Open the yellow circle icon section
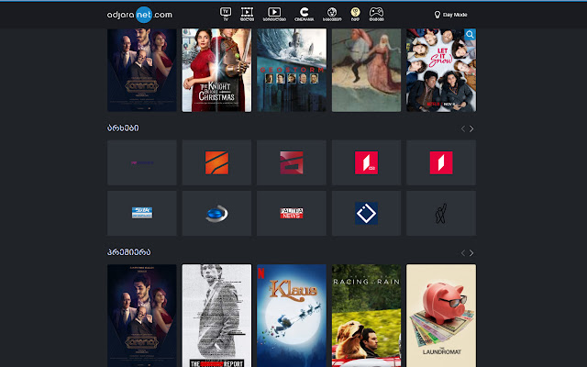587x367 pixels. [x=355, y=15]
